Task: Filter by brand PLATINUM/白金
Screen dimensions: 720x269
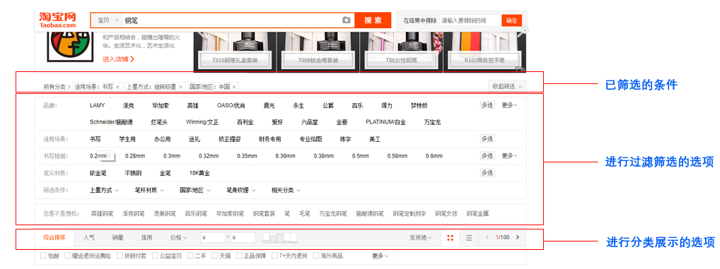Action: click(x=385, y=122)
